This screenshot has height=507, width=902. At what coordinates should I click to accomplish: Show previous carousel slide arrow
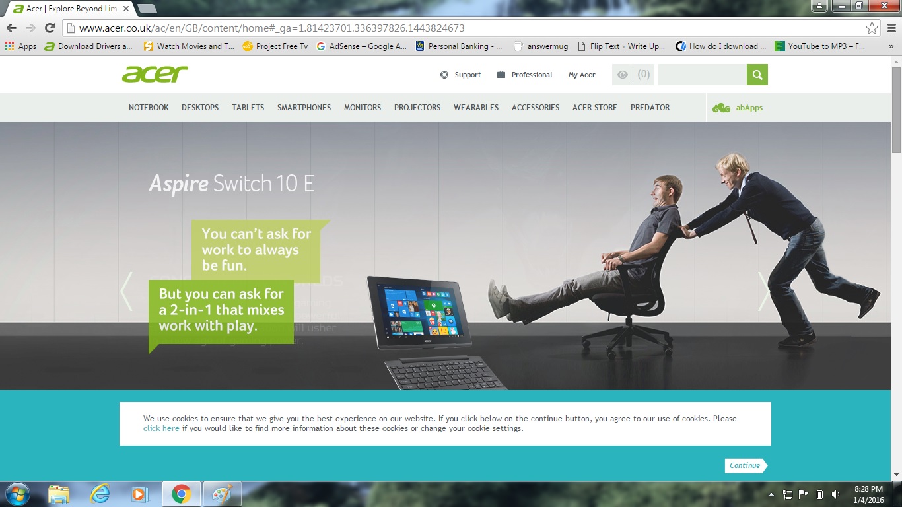126,291
